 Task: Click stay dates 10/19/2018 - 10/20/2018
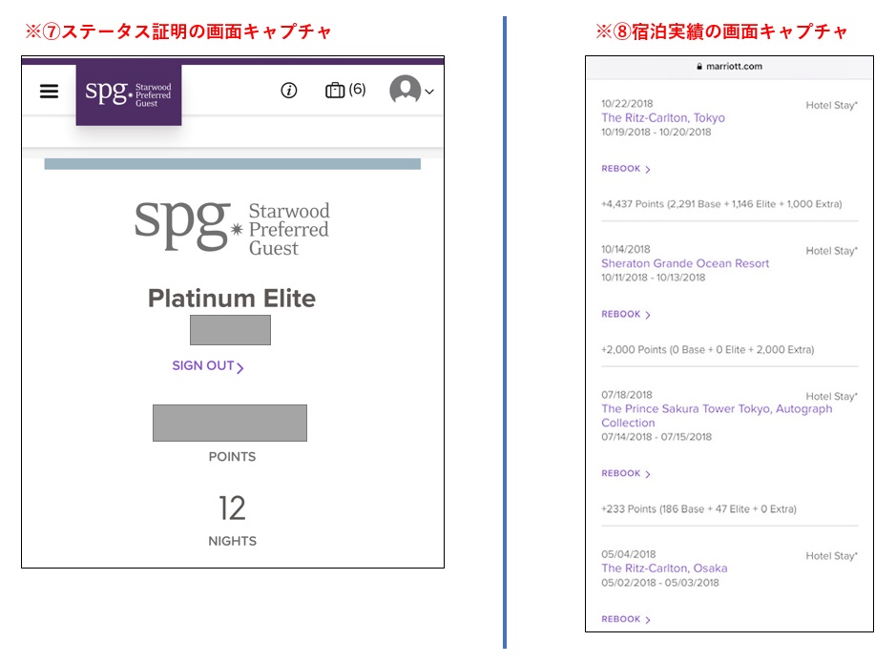[656, 132]
